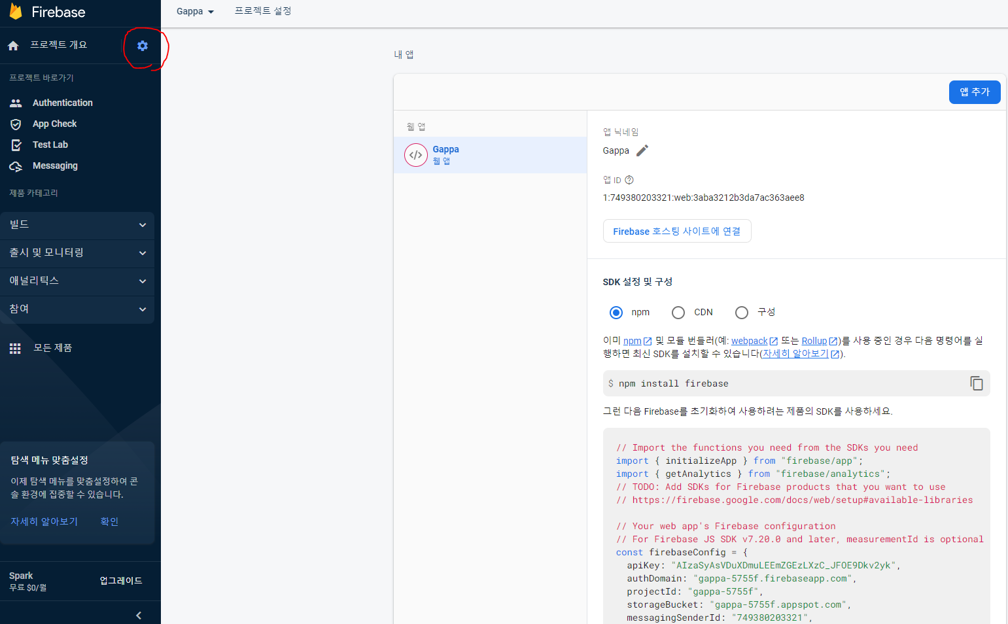Expand the 참여 category
Image resolution: width=1008 pixels, height=624 pixels.
click(x=77, y=309)
